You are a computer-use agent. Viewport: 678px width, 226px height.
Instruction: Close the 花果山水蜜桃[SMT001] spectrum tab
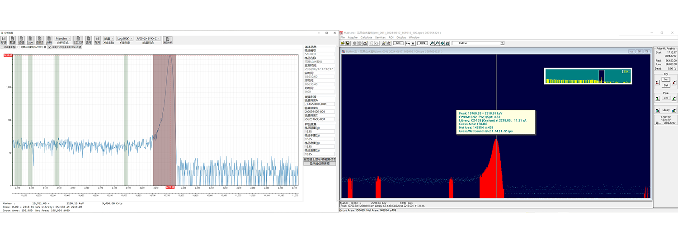point(45,47)
